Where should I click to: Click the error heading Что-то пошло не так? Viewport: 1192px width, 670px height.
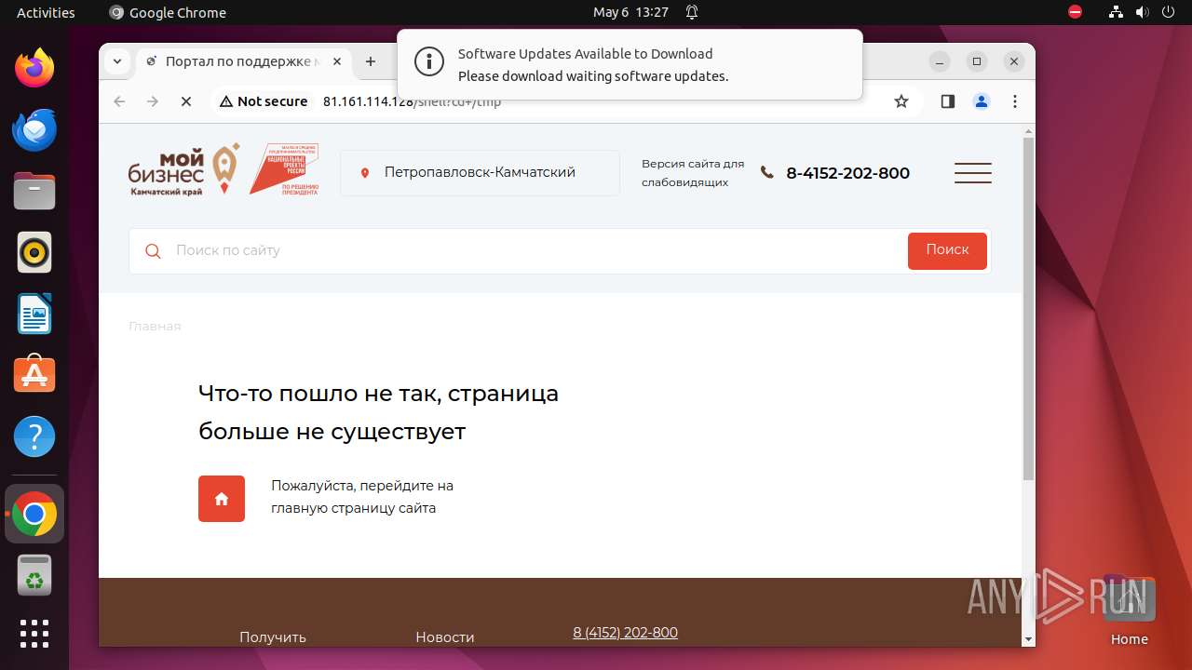[x=378, y=412]
